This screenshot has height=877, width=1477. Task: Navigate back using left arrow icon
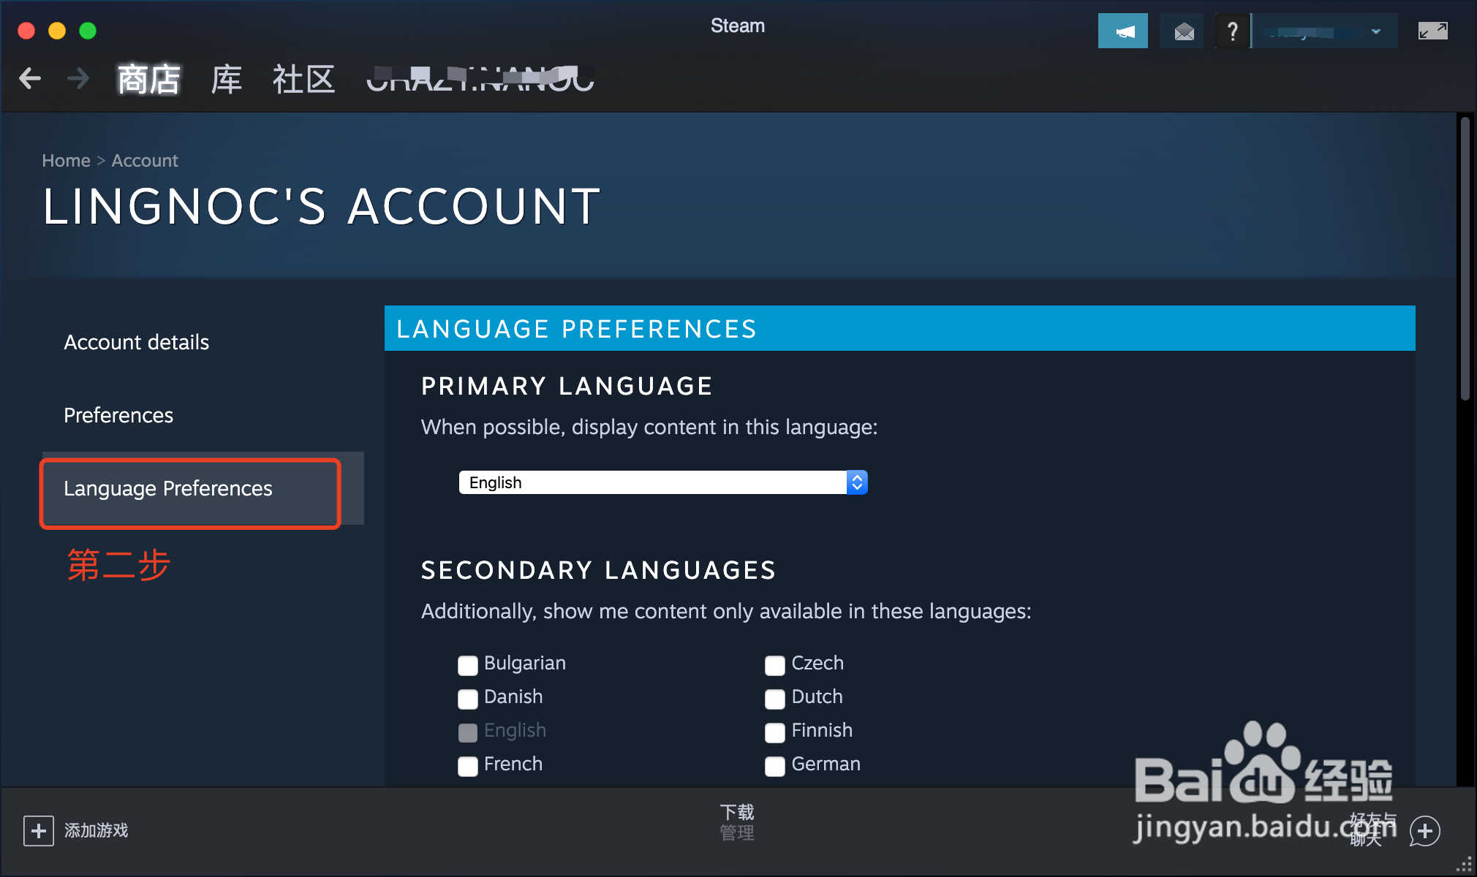click(30, 80)
